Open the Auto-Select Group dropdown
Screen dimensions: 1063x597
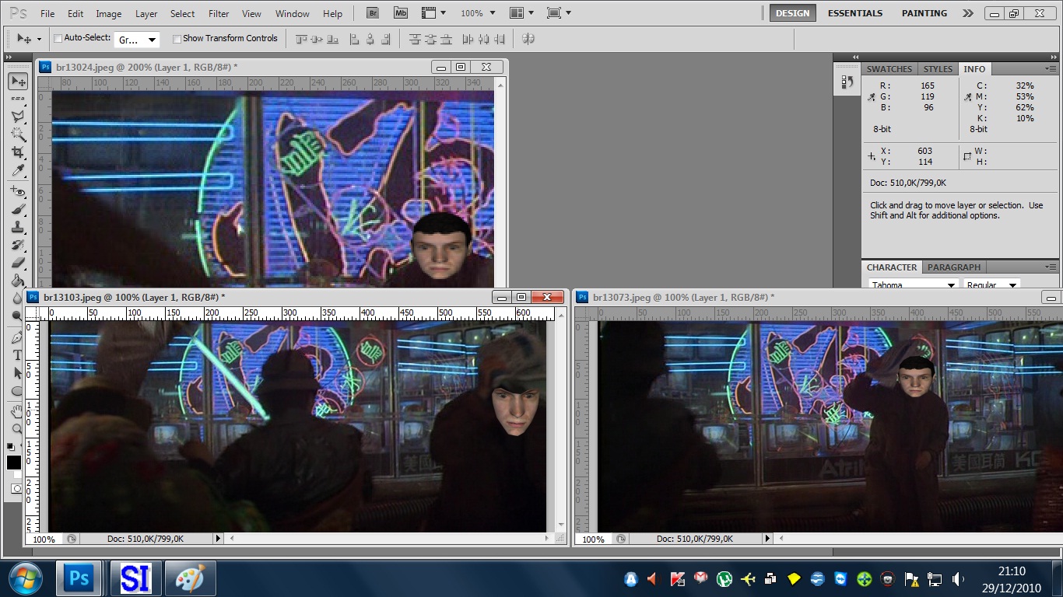point(136,40)
